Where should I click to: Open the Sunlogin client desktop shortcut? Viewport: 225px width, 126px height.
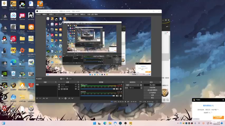pos(31,28)
